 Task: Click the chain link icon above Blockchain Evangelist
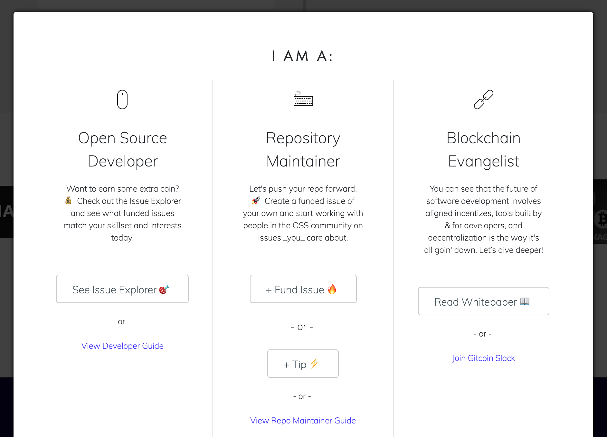click(x=483, y=100)
